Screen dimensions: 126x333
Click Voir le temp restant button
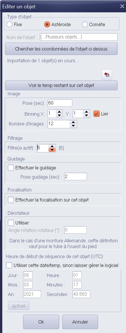[61, 85]
